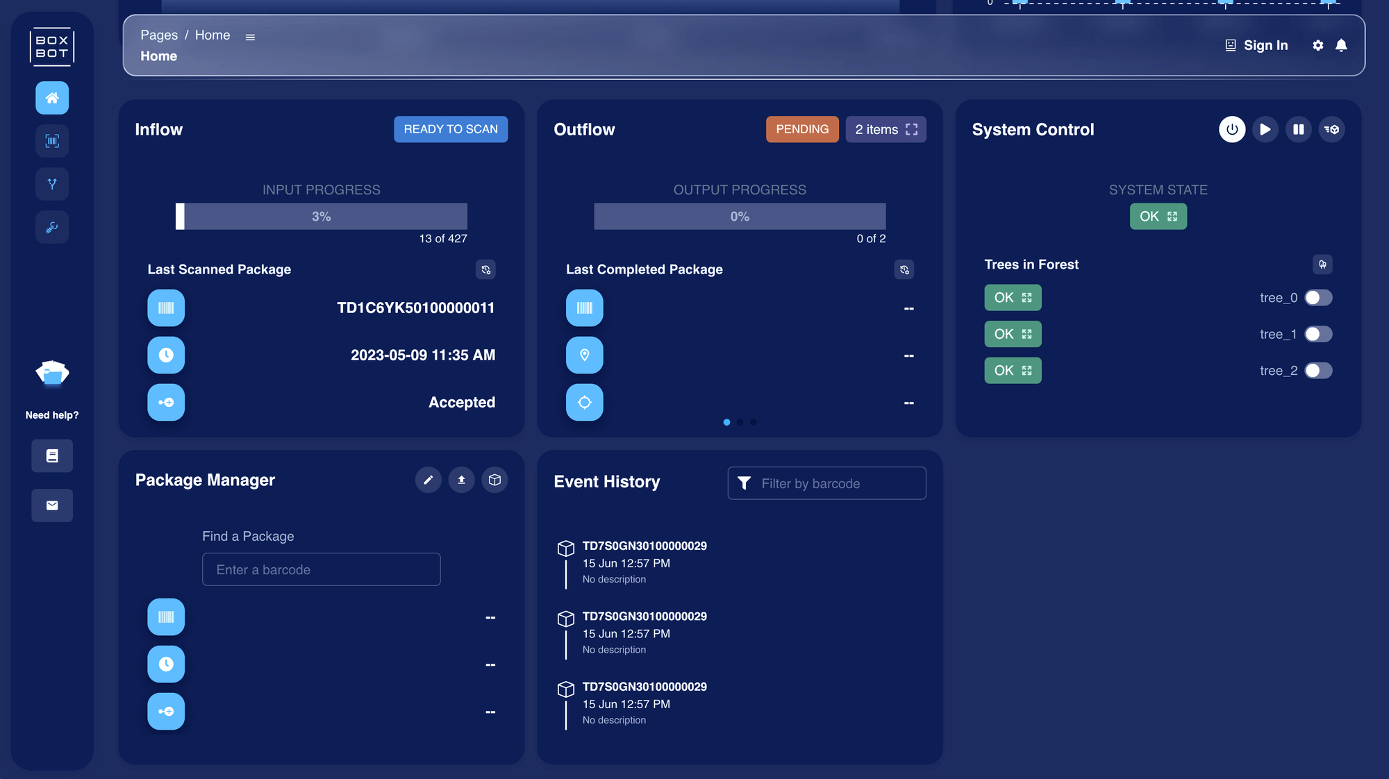Image resolution: width=1389 pixels, height=779 pixels.
Task: Click the Sign In link
Action: click(x=1256, y=45)
